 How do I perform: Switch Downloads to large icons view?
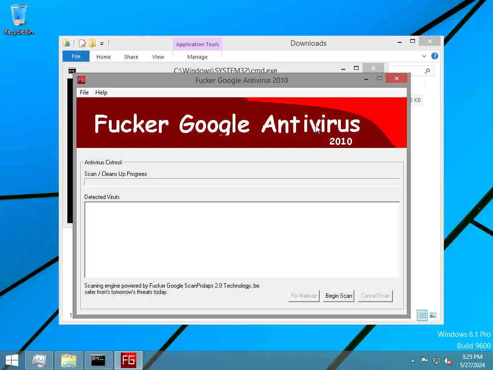tap(433, 315)
